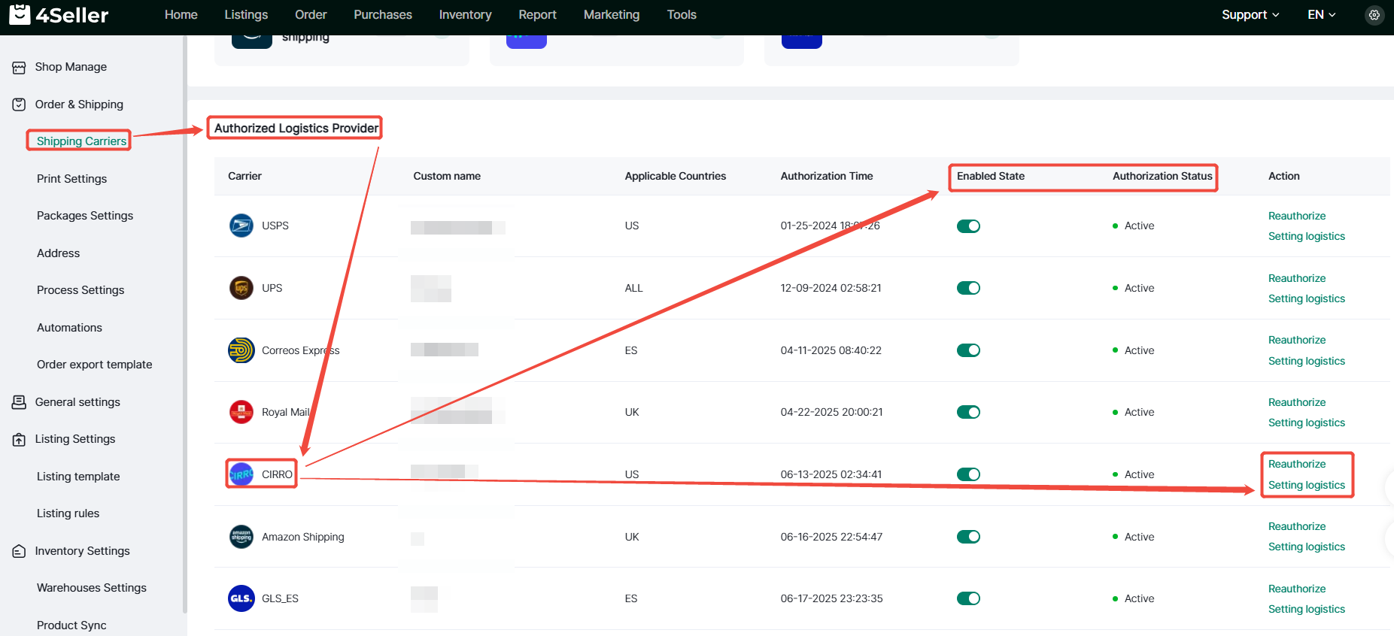Reauthorize the UPS carrier
The image size is (1394, 636).
[x=1297, y=278]
